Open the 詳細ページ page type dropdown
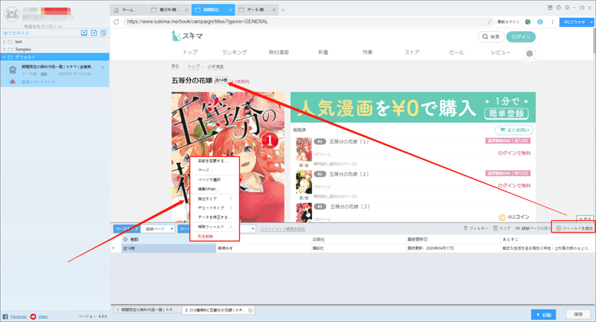 (x=158, y=229)
